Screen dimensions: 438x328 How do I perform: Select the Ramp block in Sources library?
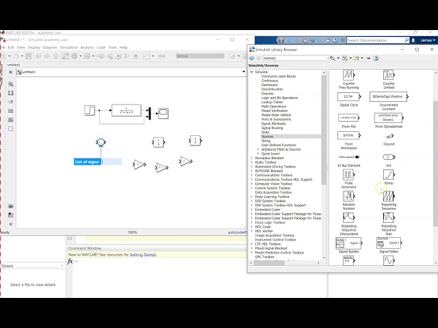pos(389,175)
